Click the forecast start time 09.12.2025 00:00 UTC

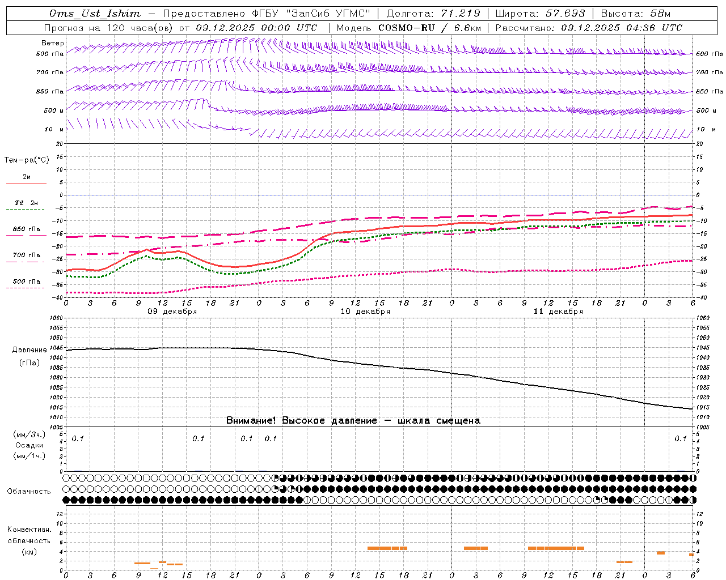click(x=256, y=28)
